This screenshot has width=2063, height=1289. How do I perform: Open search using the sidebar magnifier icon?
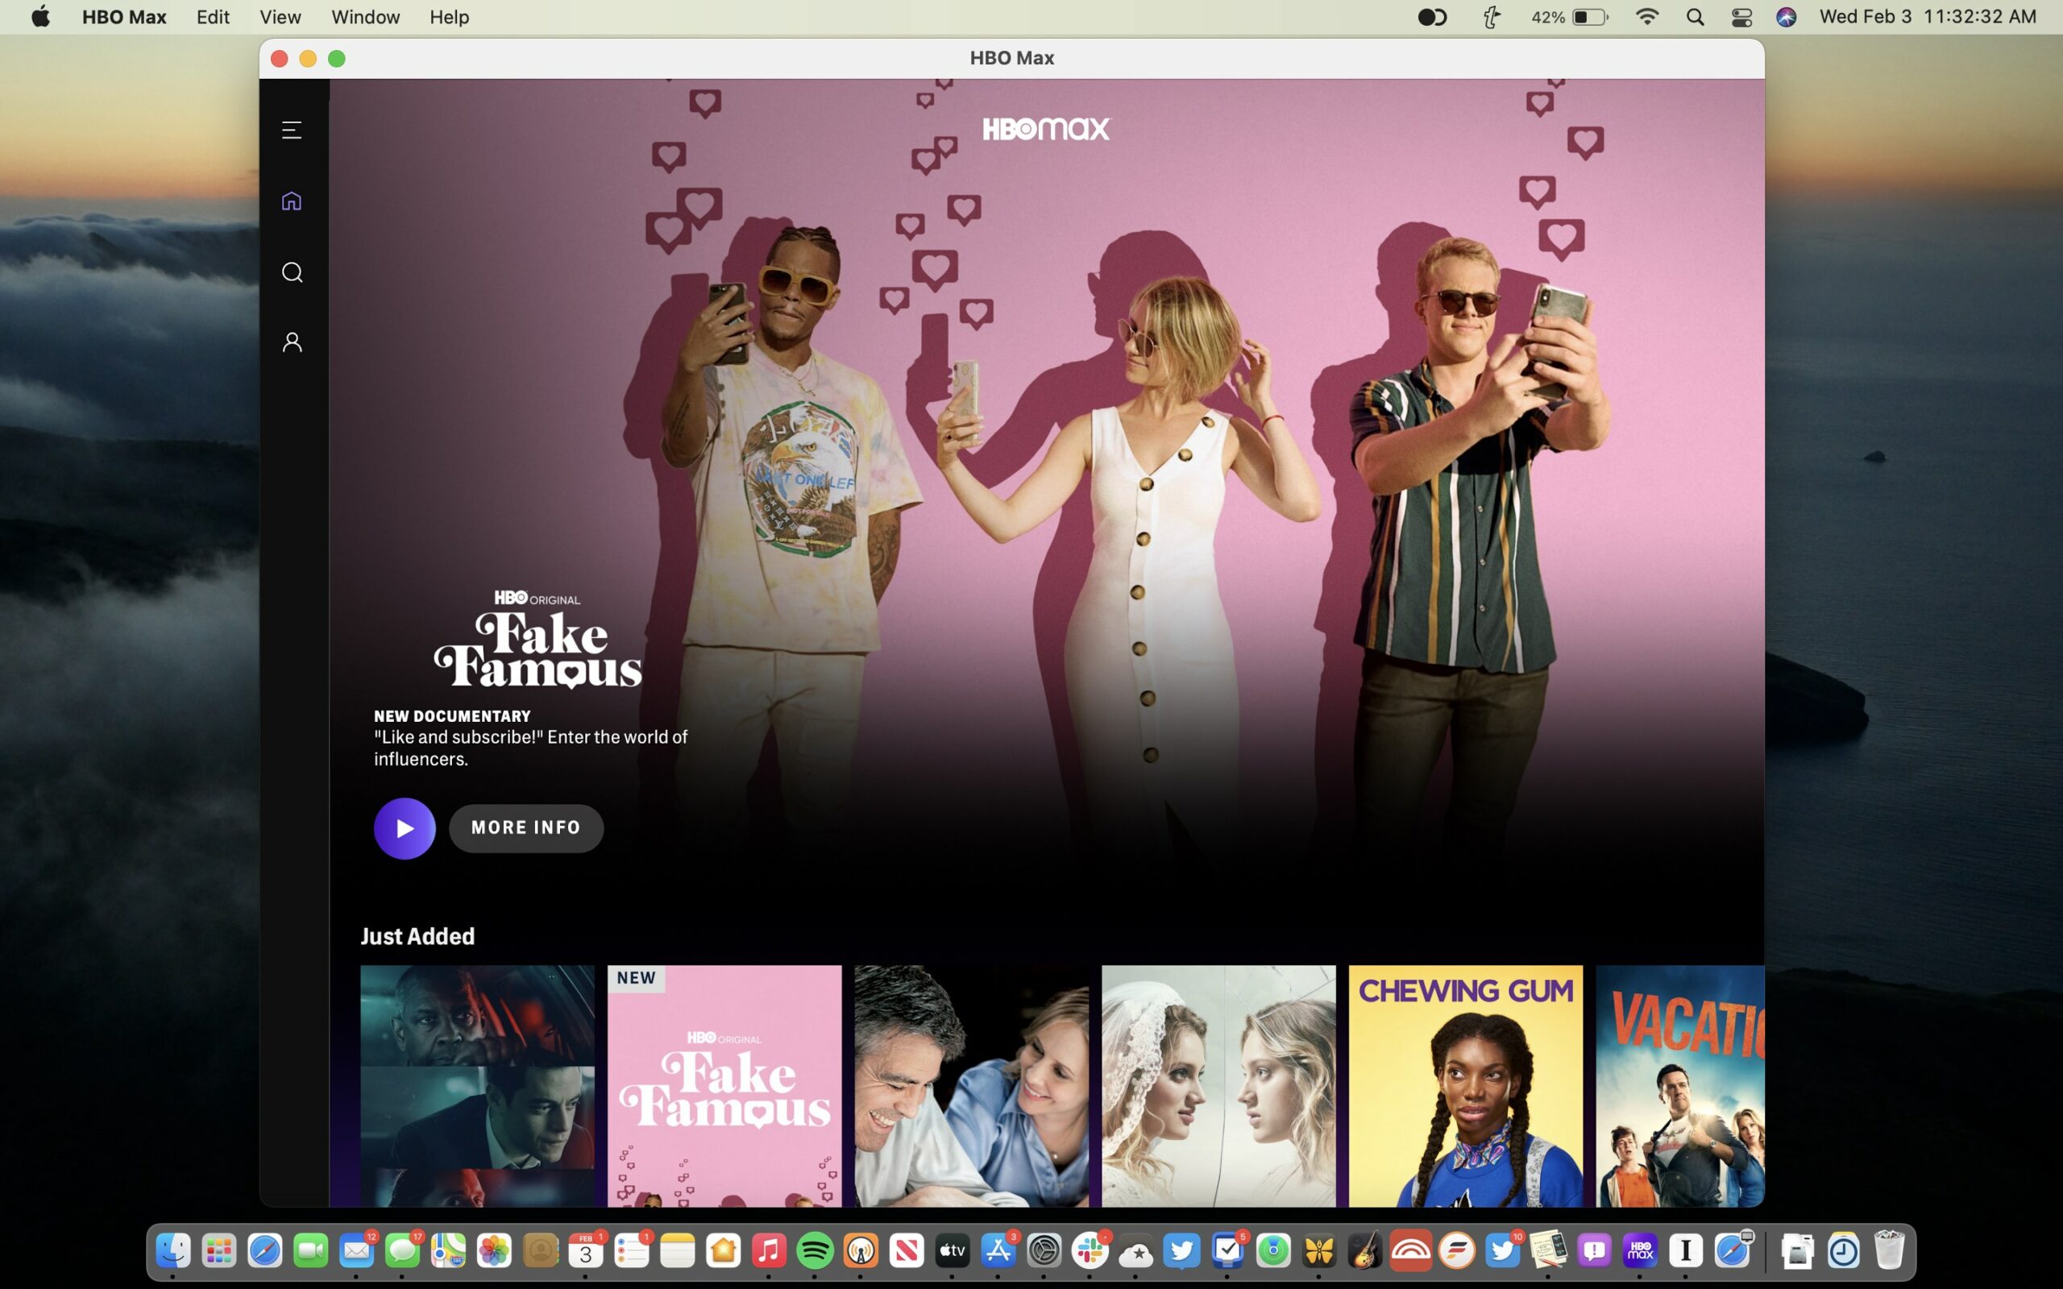click(x=292, y=272)
